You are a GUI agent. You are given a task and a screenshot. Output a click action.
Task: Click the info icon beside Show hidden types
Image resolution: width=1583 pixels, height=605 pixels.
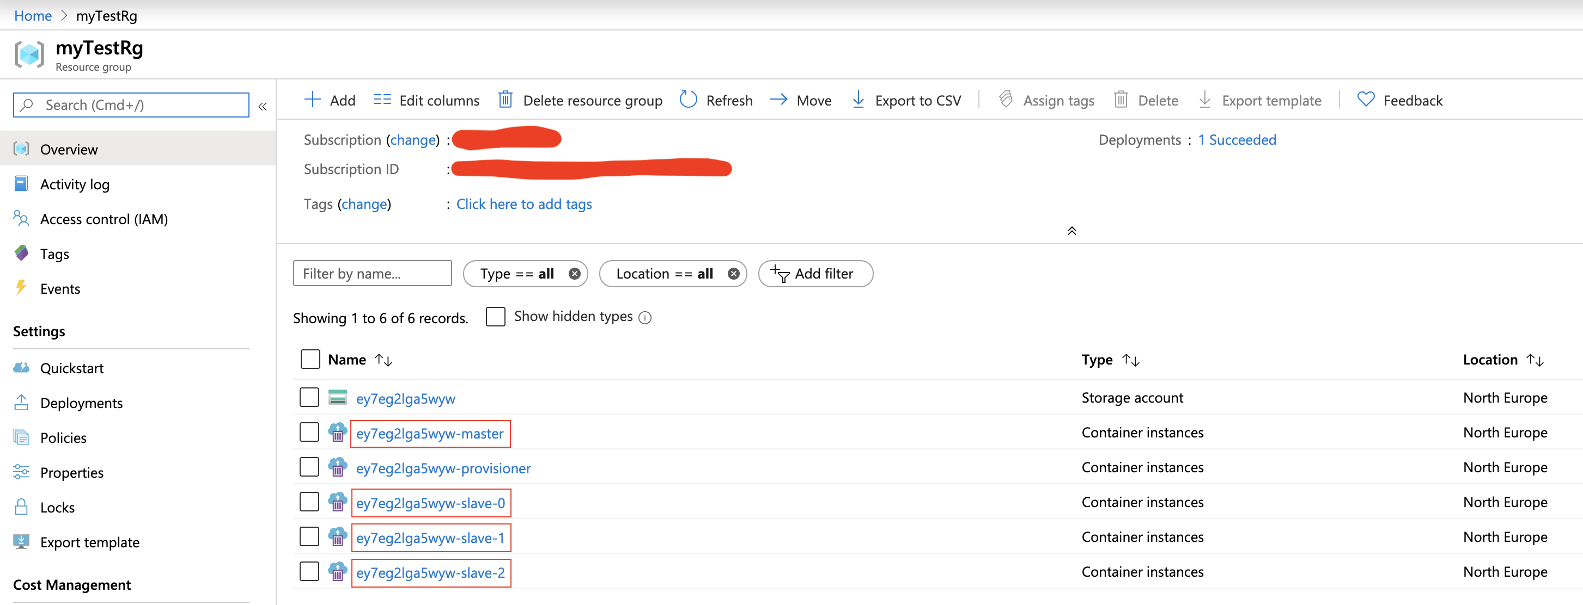(644, 318)
